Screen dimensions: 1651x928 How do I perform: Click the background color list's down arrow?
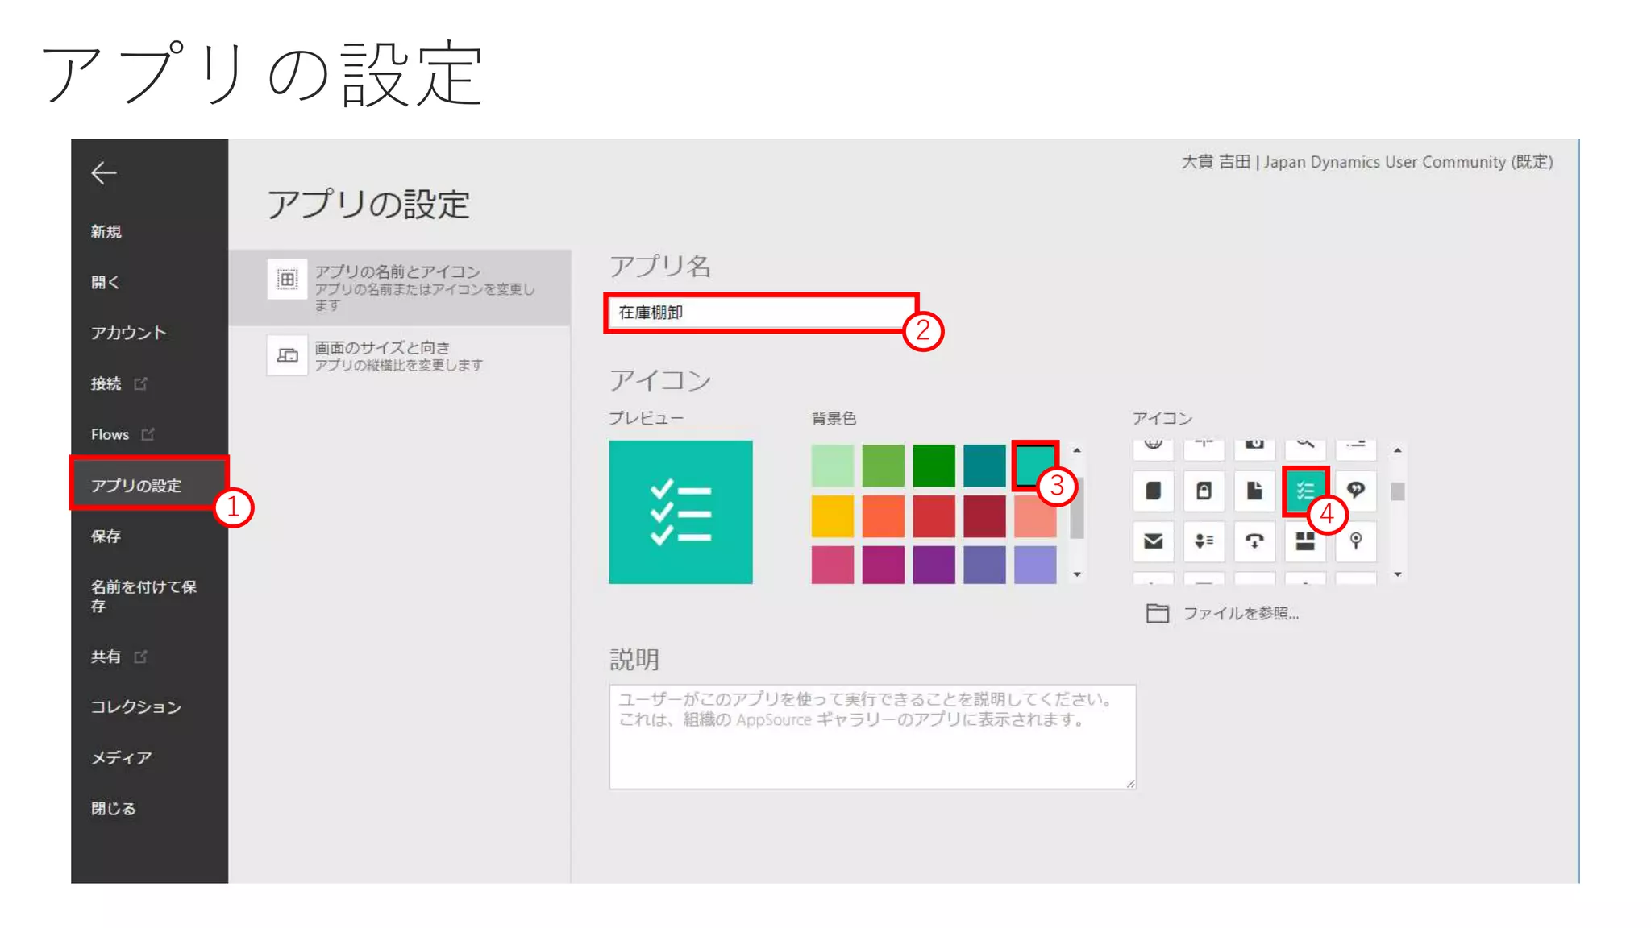click(1077, 574)
